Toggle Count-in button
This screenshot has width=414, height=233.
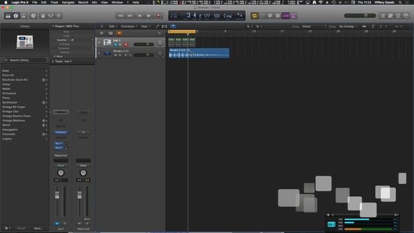click(286, 16)
